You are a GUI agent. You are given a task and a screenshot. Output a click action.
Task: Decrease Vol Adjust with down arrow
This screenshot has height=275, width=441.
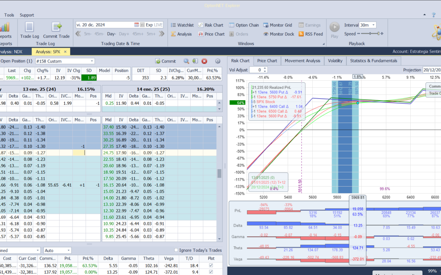point(265,71)
